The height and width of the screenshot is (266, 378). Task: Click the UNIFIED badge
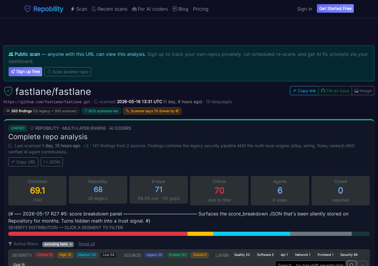click(x=18, y=128)
